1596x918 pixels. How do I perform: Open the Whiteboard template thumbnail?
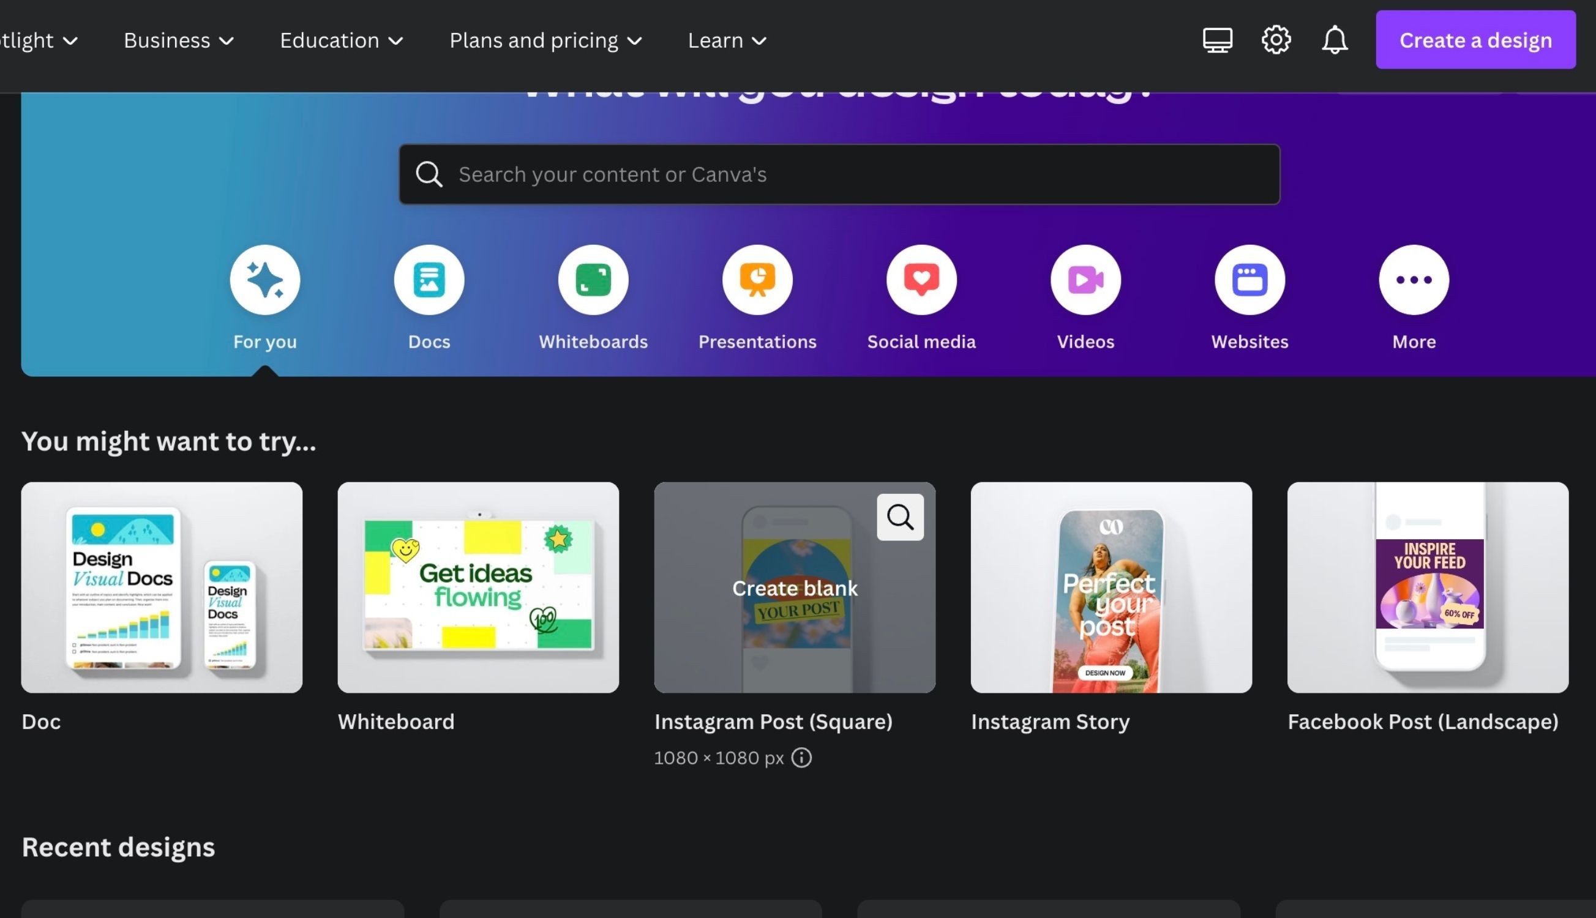point(478,588)
